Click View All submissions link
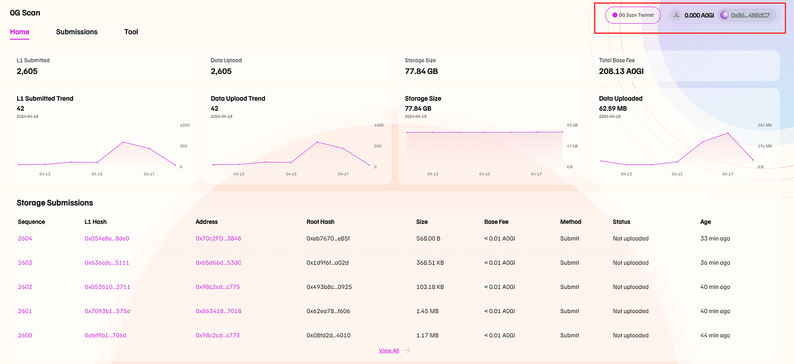The height and width of the screenshot is (364, 794). click(x=389, y=350)
